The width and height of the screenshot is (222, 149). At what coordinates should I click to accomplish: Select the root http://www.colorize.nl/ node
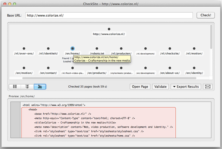[x=109, y=29]
